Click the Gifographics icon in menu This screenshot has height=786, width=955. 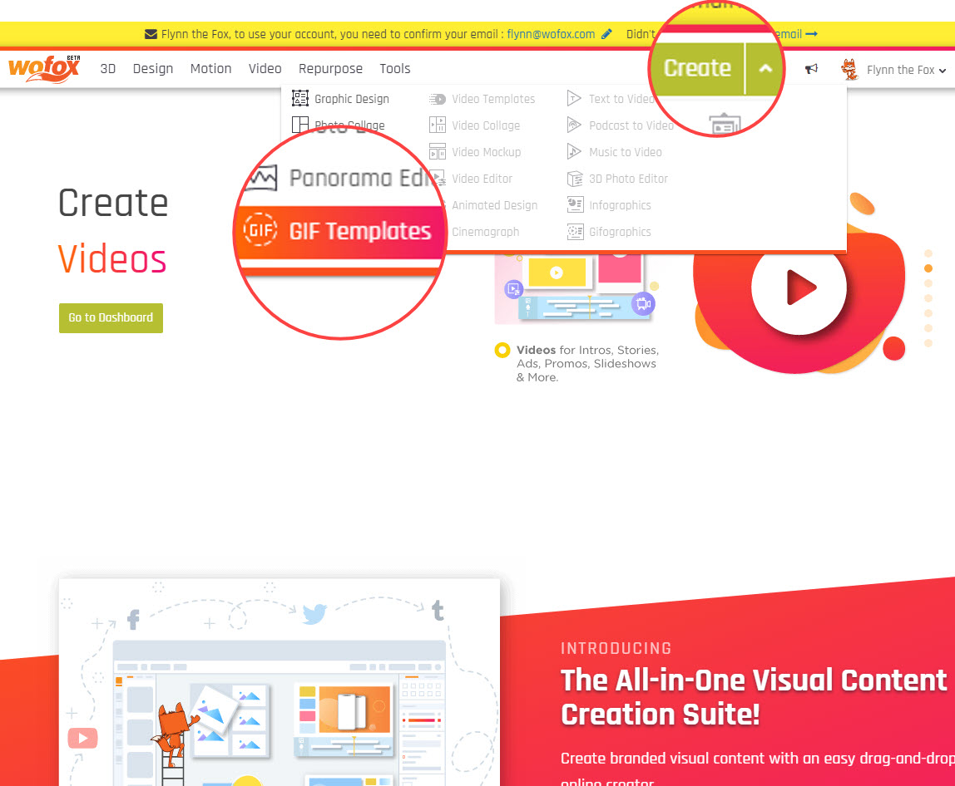point(575,232)
